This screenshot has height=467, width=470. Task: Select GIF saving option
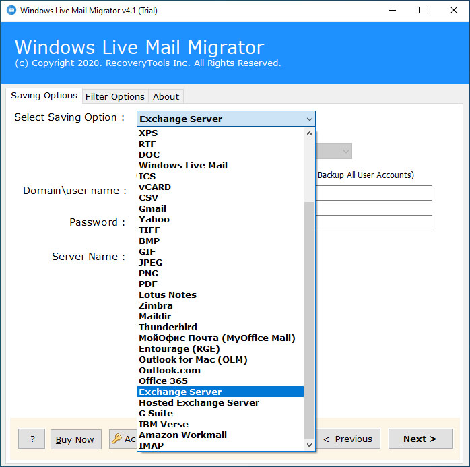[x=221, y=252]
